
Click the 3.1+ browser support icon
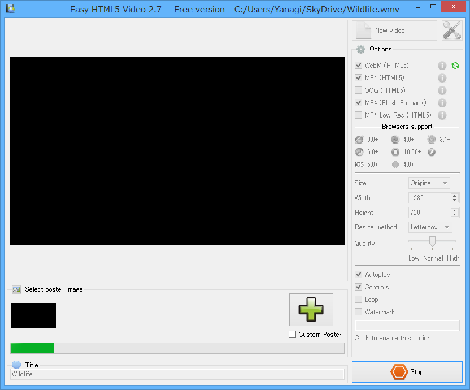[432, 140]
